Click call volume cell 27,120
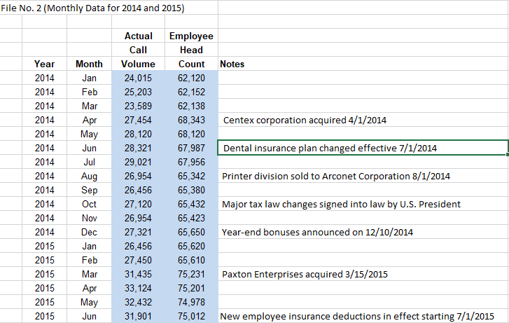This screenshot has width=509, height=323. (138, 203)
